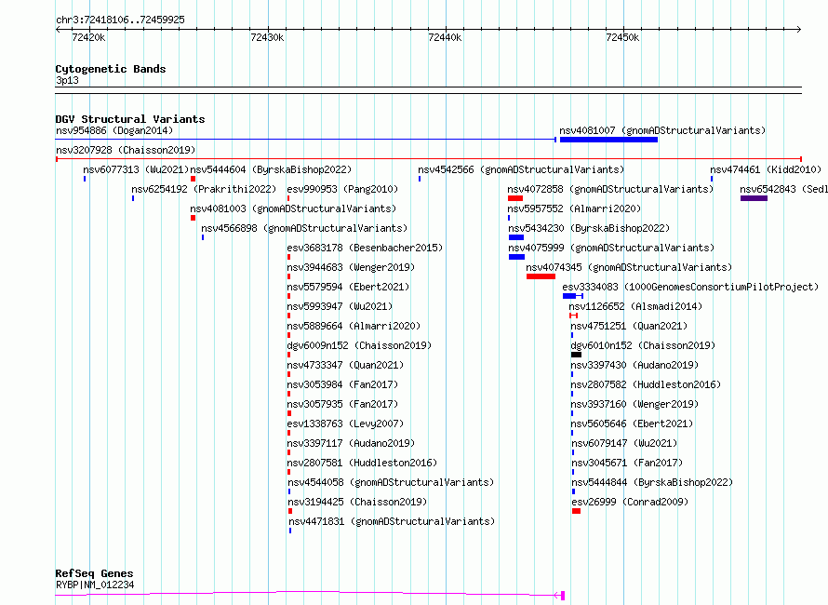Open nsv3397117 (Audano2019) label
The image size is (828, 605).
[351, 443]
